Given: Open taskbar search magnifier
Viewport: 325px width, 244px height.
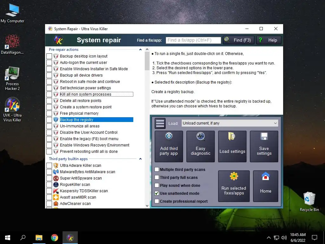Looking at the screenshot, I should 23,238.
